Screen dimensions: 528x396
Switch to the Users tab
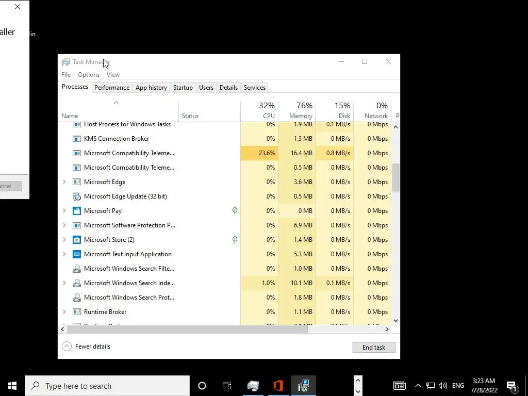point(206,88)
